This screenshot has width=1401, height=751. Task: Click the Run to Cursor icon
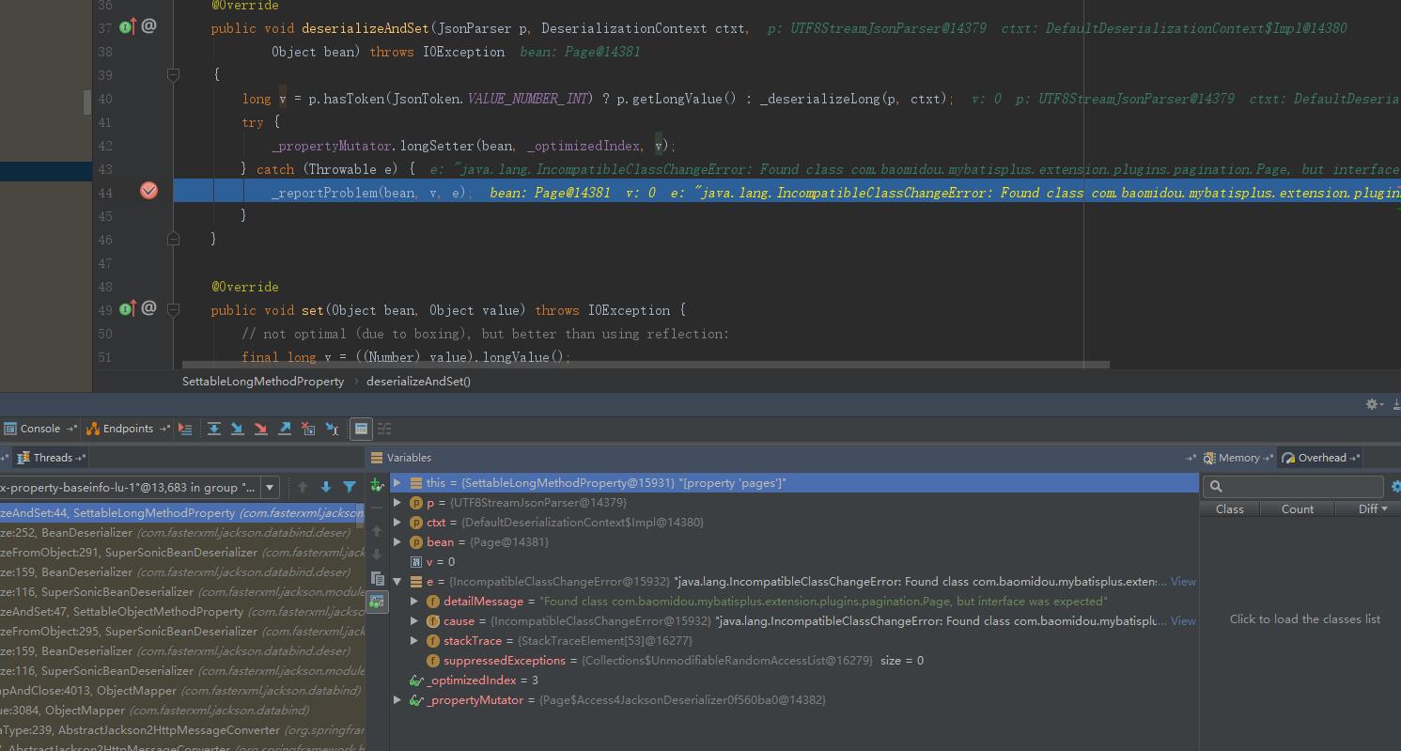[x=332, y=429]
